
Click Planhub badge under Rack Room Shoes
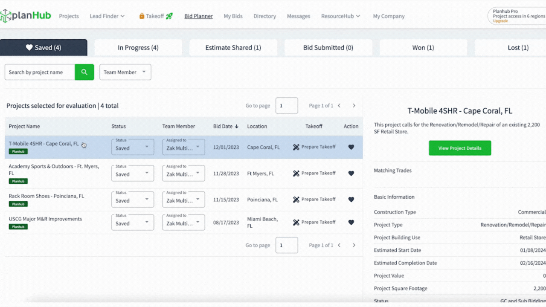(x=18, y=204)
